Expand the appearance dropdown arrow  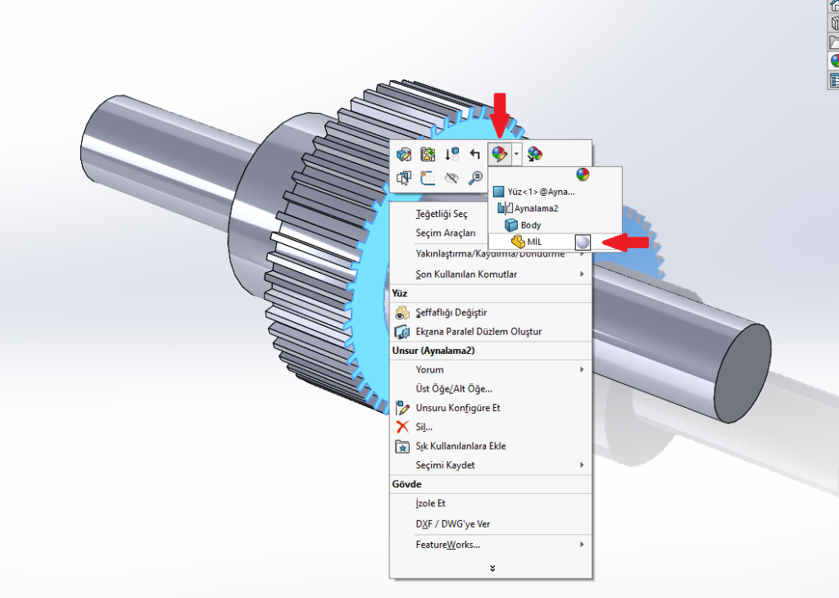pos(516,153)
